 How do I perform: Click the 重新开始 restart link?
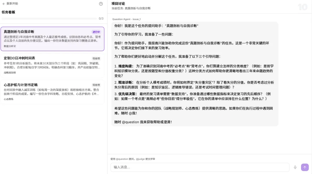coord(12,4)
